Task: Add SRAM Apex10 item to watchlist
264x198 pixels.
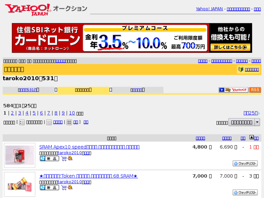Action: (x=245, y=163)
